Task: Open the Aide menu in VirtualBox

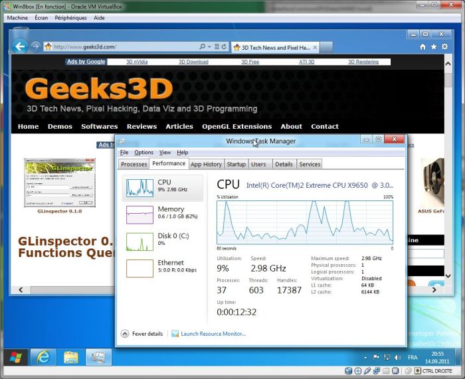Action: pyautogui.click(x=99, y=18)
